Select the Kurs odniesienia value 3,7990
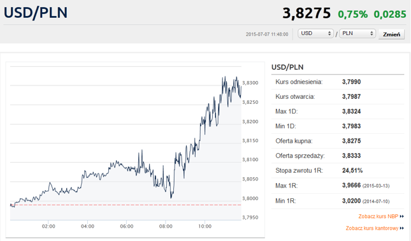The image size is (411, 241). click(351, 82)
